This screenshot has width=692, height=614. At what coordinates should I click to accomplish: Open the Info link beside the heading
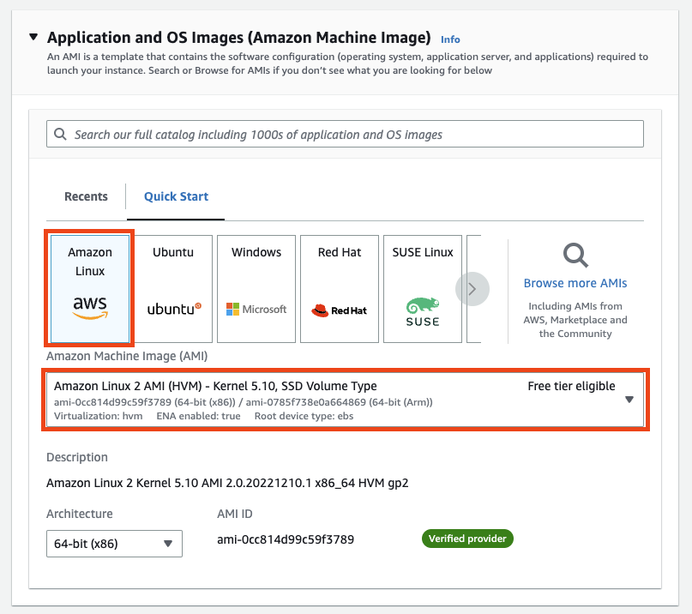click(x=450, y=39)
